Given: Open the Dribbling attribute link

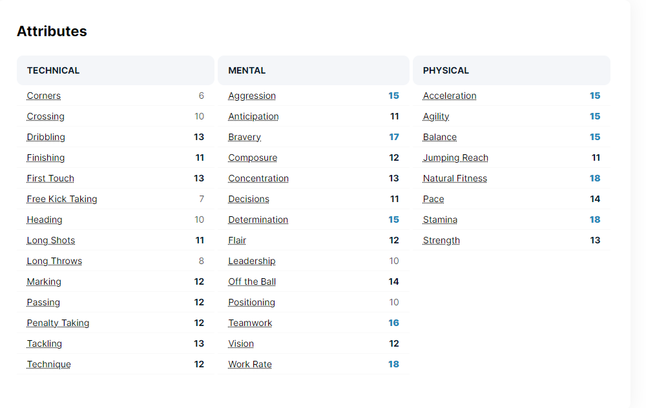Looking at the screenshot, I should pyautogui.click(x=46, y=138).
